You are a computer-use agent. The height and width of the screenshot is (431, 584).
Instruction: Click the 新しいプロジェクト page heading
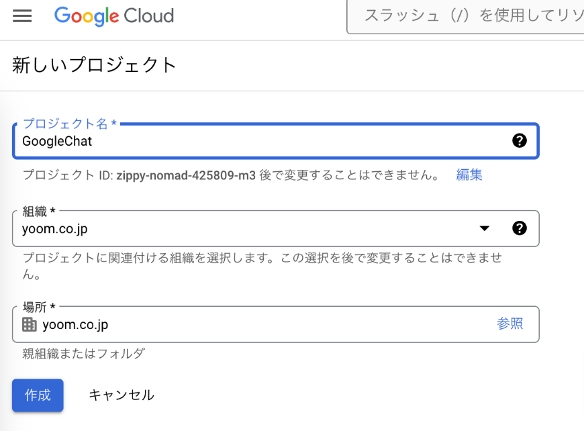pyautogui.click(x=95, y=65)
